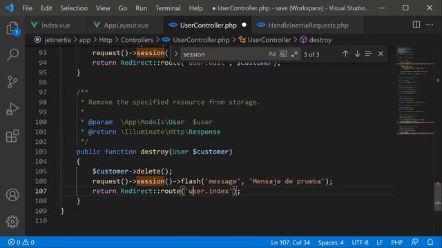442x248 pixels.
Task: Open editor More Actions ellipsis
Action: 430,25
